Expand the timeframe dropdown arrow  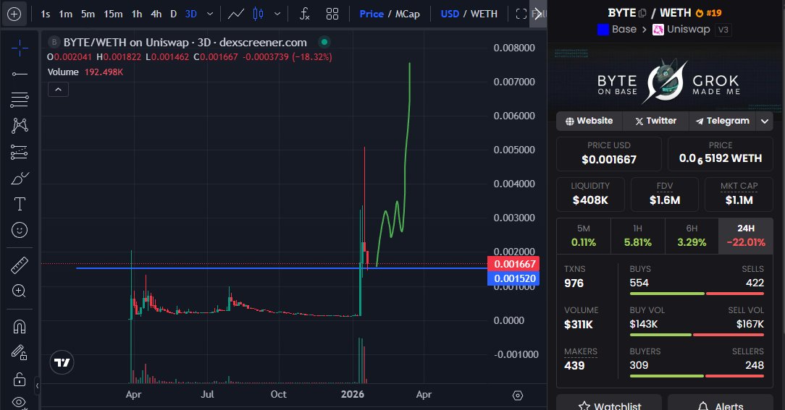[210, 14]
